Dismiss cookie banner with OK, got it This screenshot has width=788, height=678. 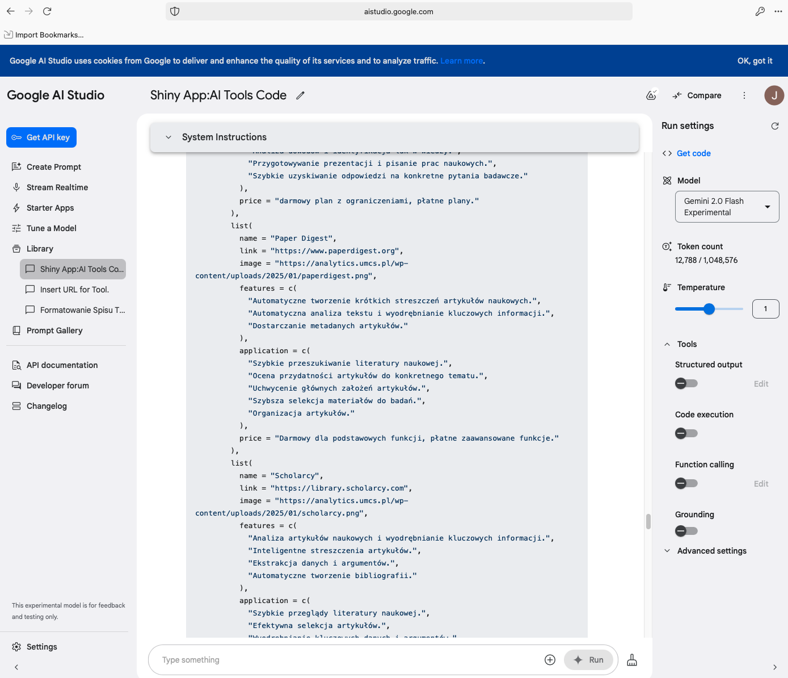(755, 61)
